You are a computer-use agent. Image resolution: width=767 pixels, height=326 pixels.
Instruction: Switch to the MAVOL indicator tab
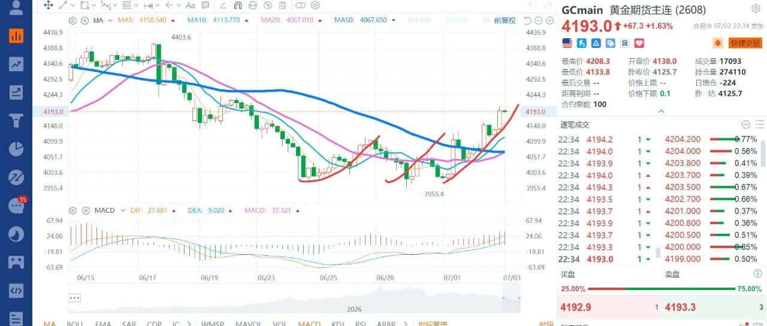(247, 324)
